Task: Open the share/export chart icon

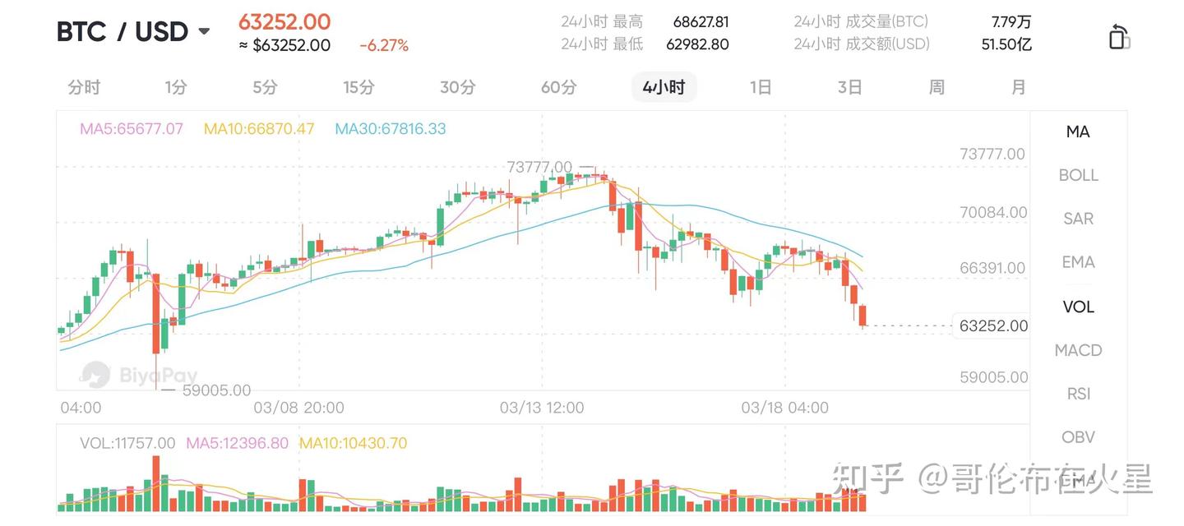Action: (x=1118, y=36)
